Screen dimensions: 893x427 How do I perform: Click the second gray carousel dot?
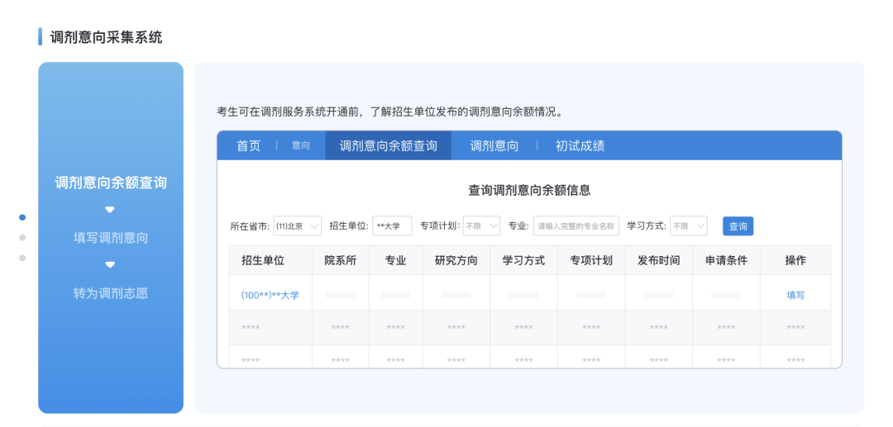(x=22, y=238)
